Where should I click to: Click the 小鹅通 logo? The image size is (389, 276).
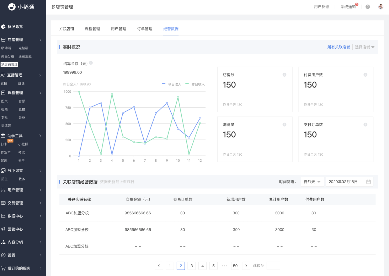[x=21, y=7]
